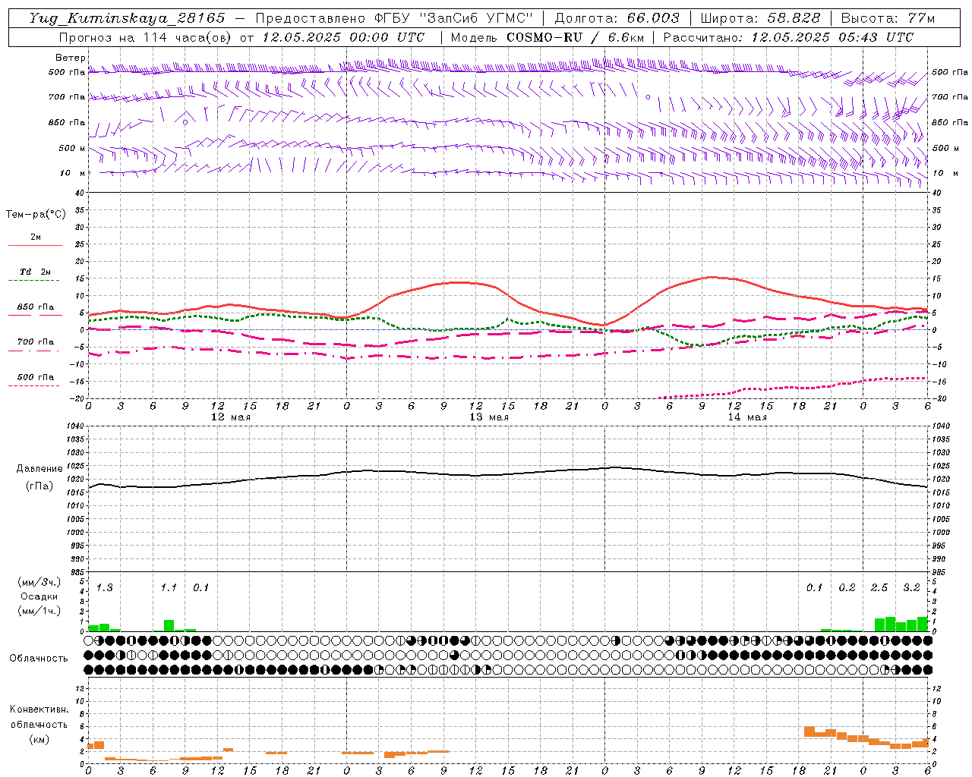Click the 1.1 precipitation total

(169, 587)
